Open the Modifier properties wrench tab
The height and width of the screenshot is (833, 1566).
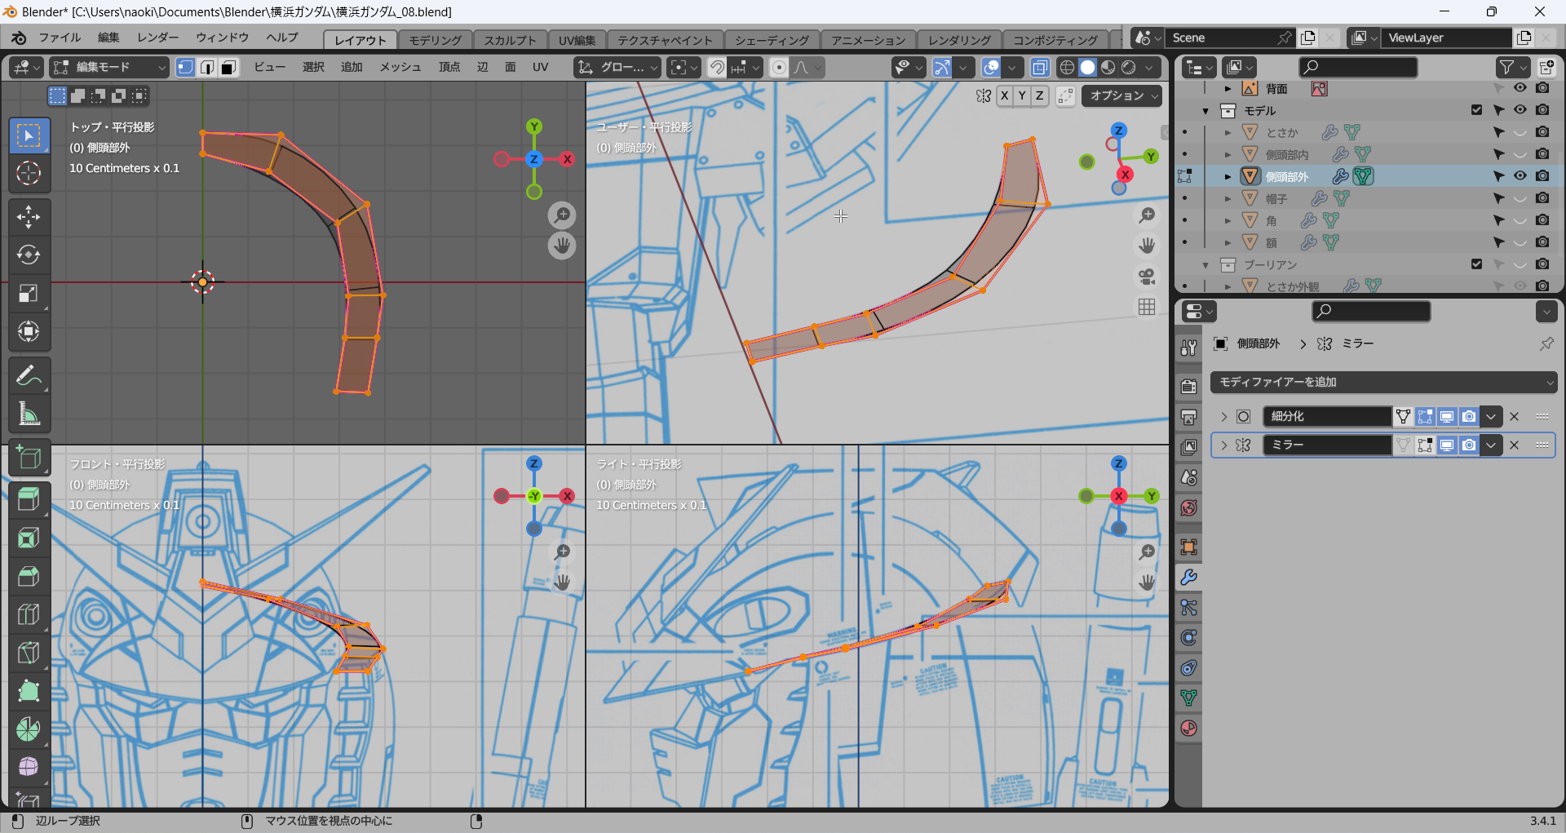click(1188, 578)
